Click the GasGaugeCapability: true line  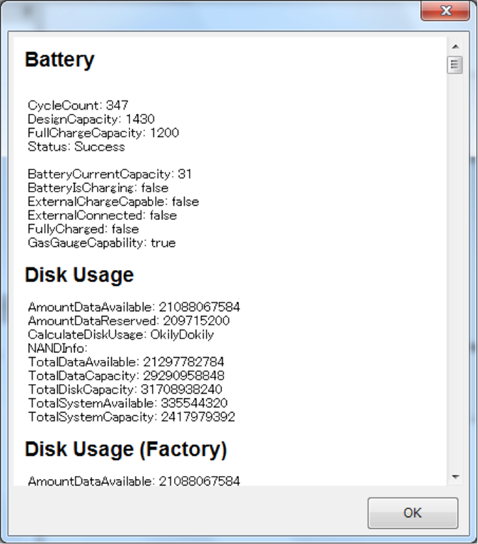pyautogui.click(x=101, y=243)
